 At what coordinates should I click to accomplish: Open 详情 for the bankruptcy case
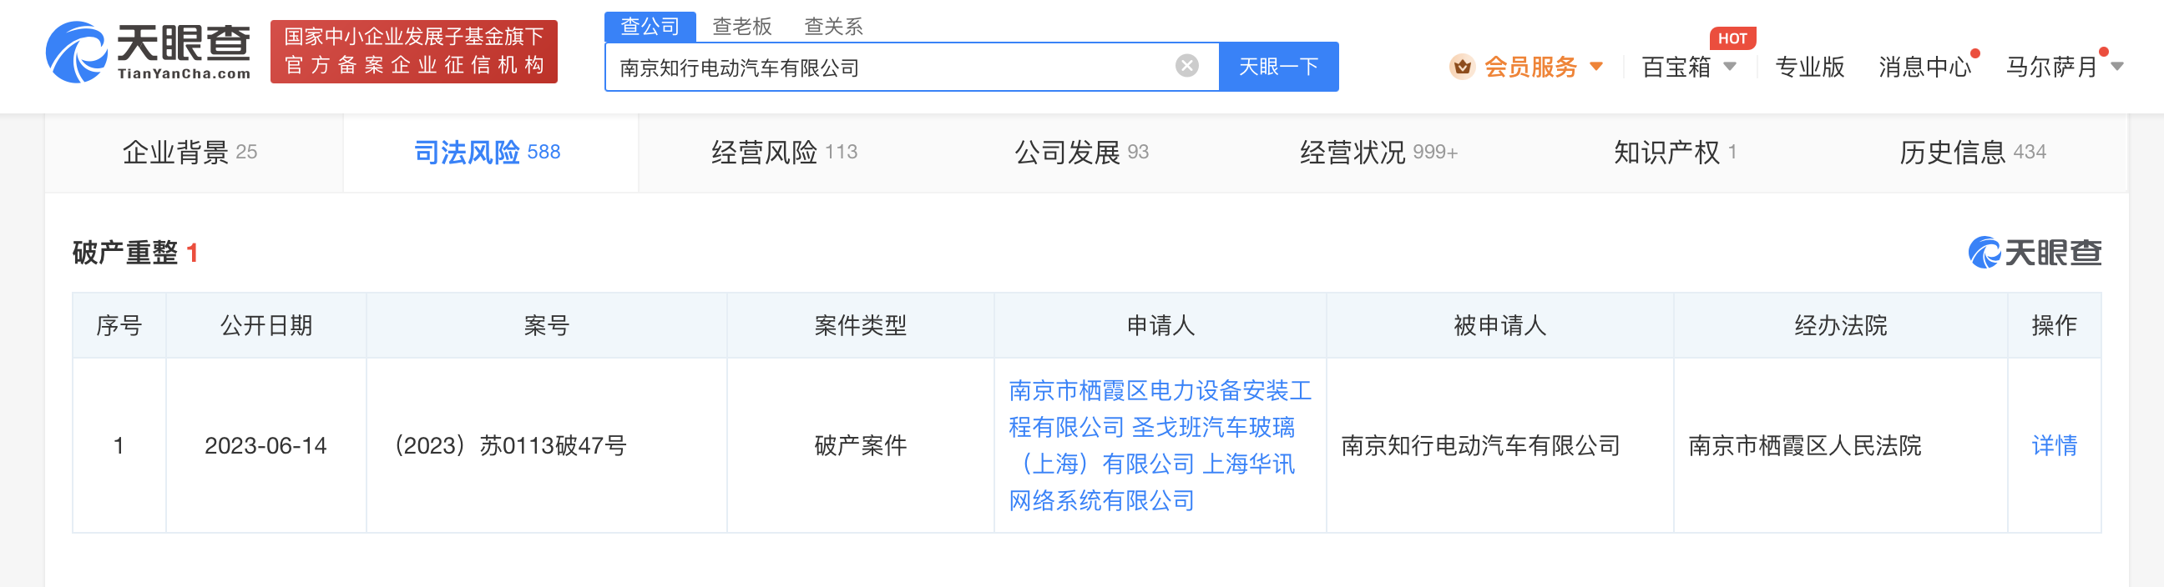(x=2054, y=446)
